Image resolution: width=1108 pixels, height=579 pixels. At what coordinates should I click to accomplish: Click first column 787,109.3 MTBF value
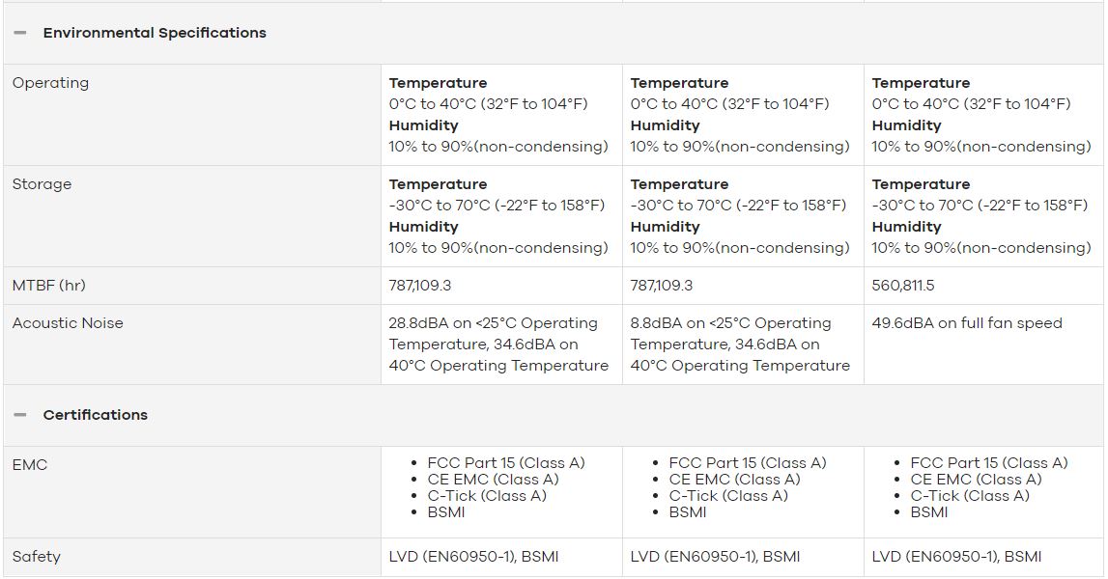click(420, 286)
